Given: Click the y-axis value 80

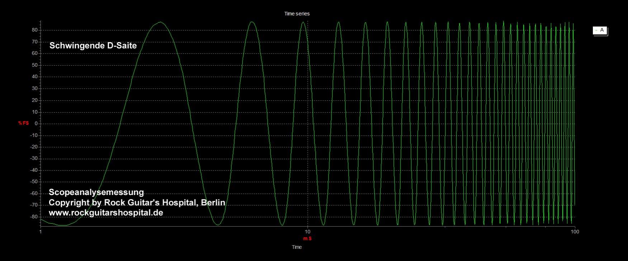Looking at the screenshot, I should 35,30.
